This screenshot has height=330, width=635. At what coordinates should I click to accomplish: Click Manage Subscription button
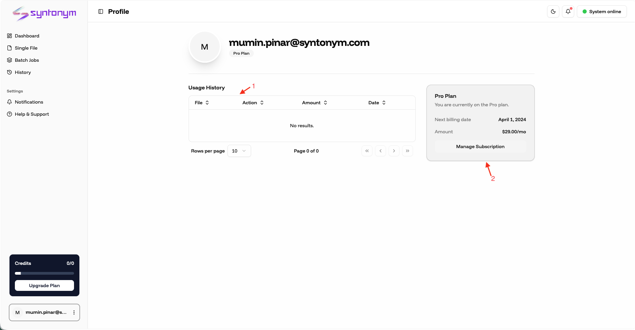click(x=480, y=146)
